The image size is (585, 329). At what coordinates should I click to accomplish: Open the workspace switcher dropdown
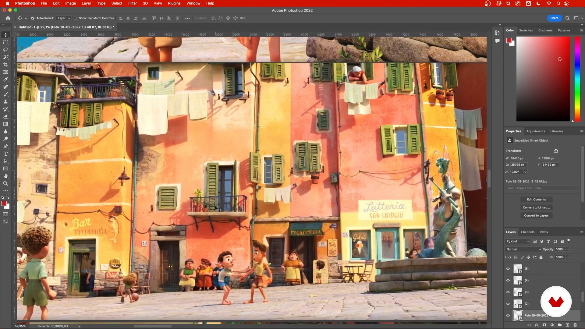[x=577, y=18]
